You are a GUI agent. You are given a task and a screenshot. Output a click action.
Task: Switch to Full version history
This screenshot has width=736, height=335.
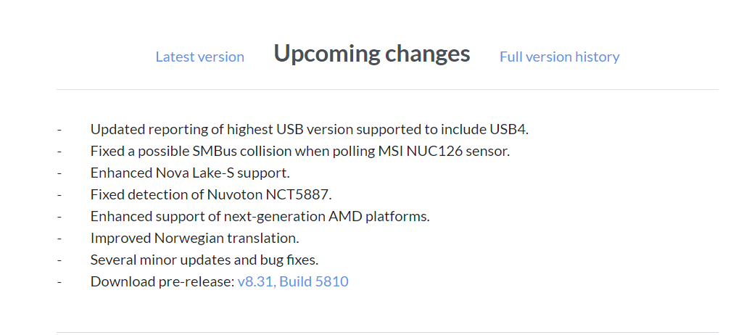(x=560, y=57)
